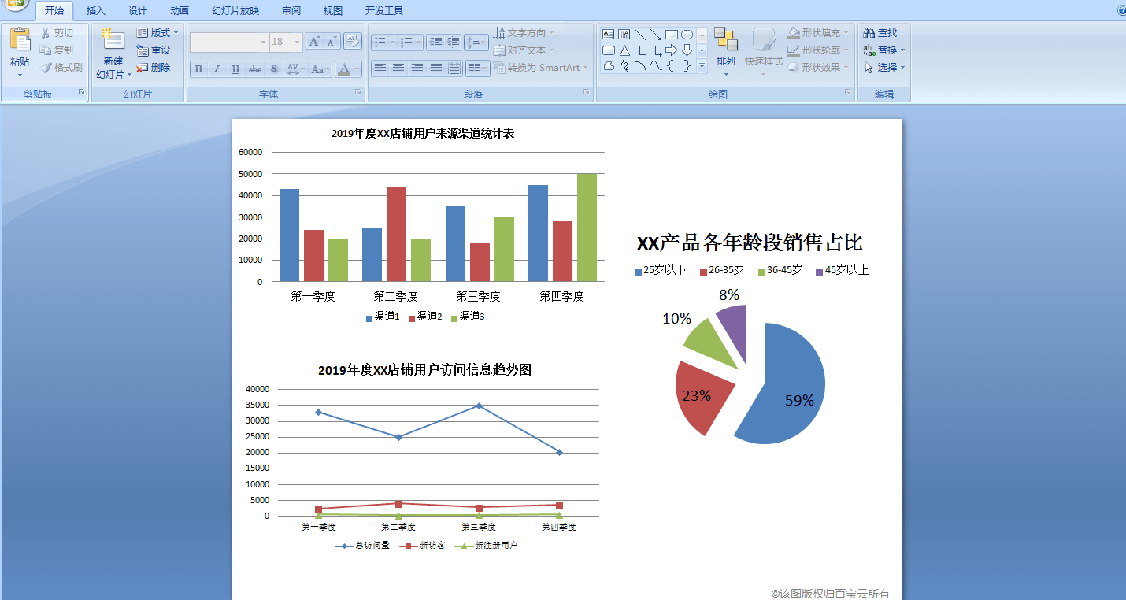Pick the down block arrow shape
The image size is (1126, 600).
[x=687, y=50]
